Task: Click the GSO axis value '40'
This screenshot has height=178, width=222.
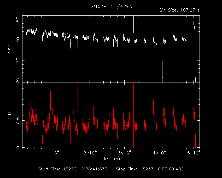Action: click(18, 40)
